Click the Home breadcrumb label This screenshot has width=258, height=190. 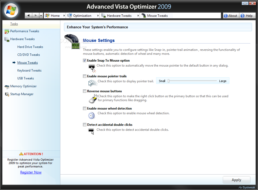[x=55, y=16]
